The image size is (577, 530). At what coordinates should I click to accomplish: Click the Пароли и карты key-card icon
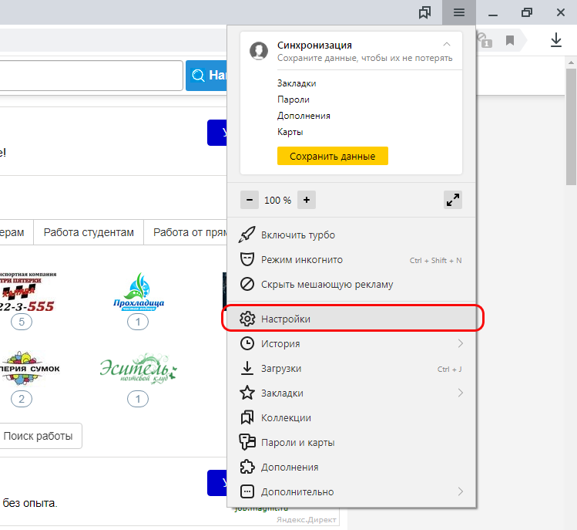point(247,442)
